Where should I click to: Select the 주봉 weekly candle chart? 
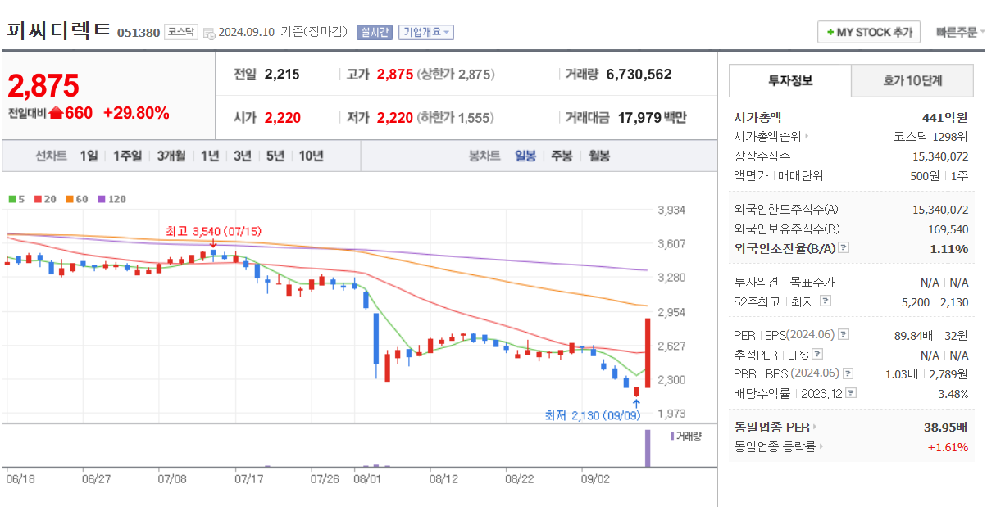[x=562, y=156]
